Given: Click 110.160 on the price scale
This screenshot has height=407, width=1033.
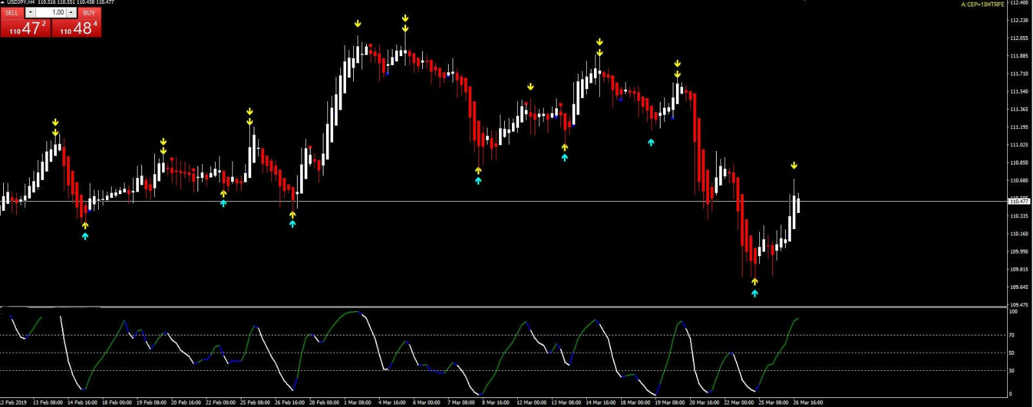Looking at the screenshot, I should tap(1019, 233).
